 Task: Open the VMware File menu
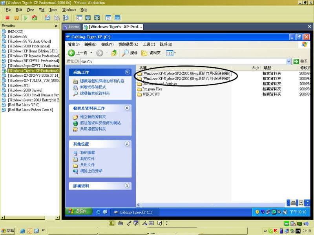(x=8, y=10)
